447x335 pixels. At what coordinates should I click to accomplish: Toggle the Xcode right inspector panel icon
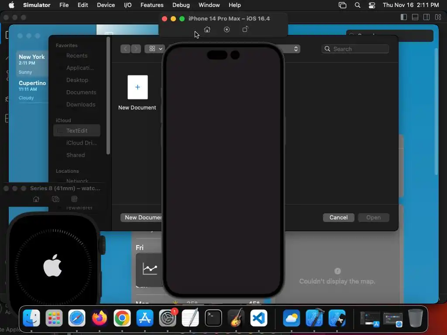[x=426, y=17]
